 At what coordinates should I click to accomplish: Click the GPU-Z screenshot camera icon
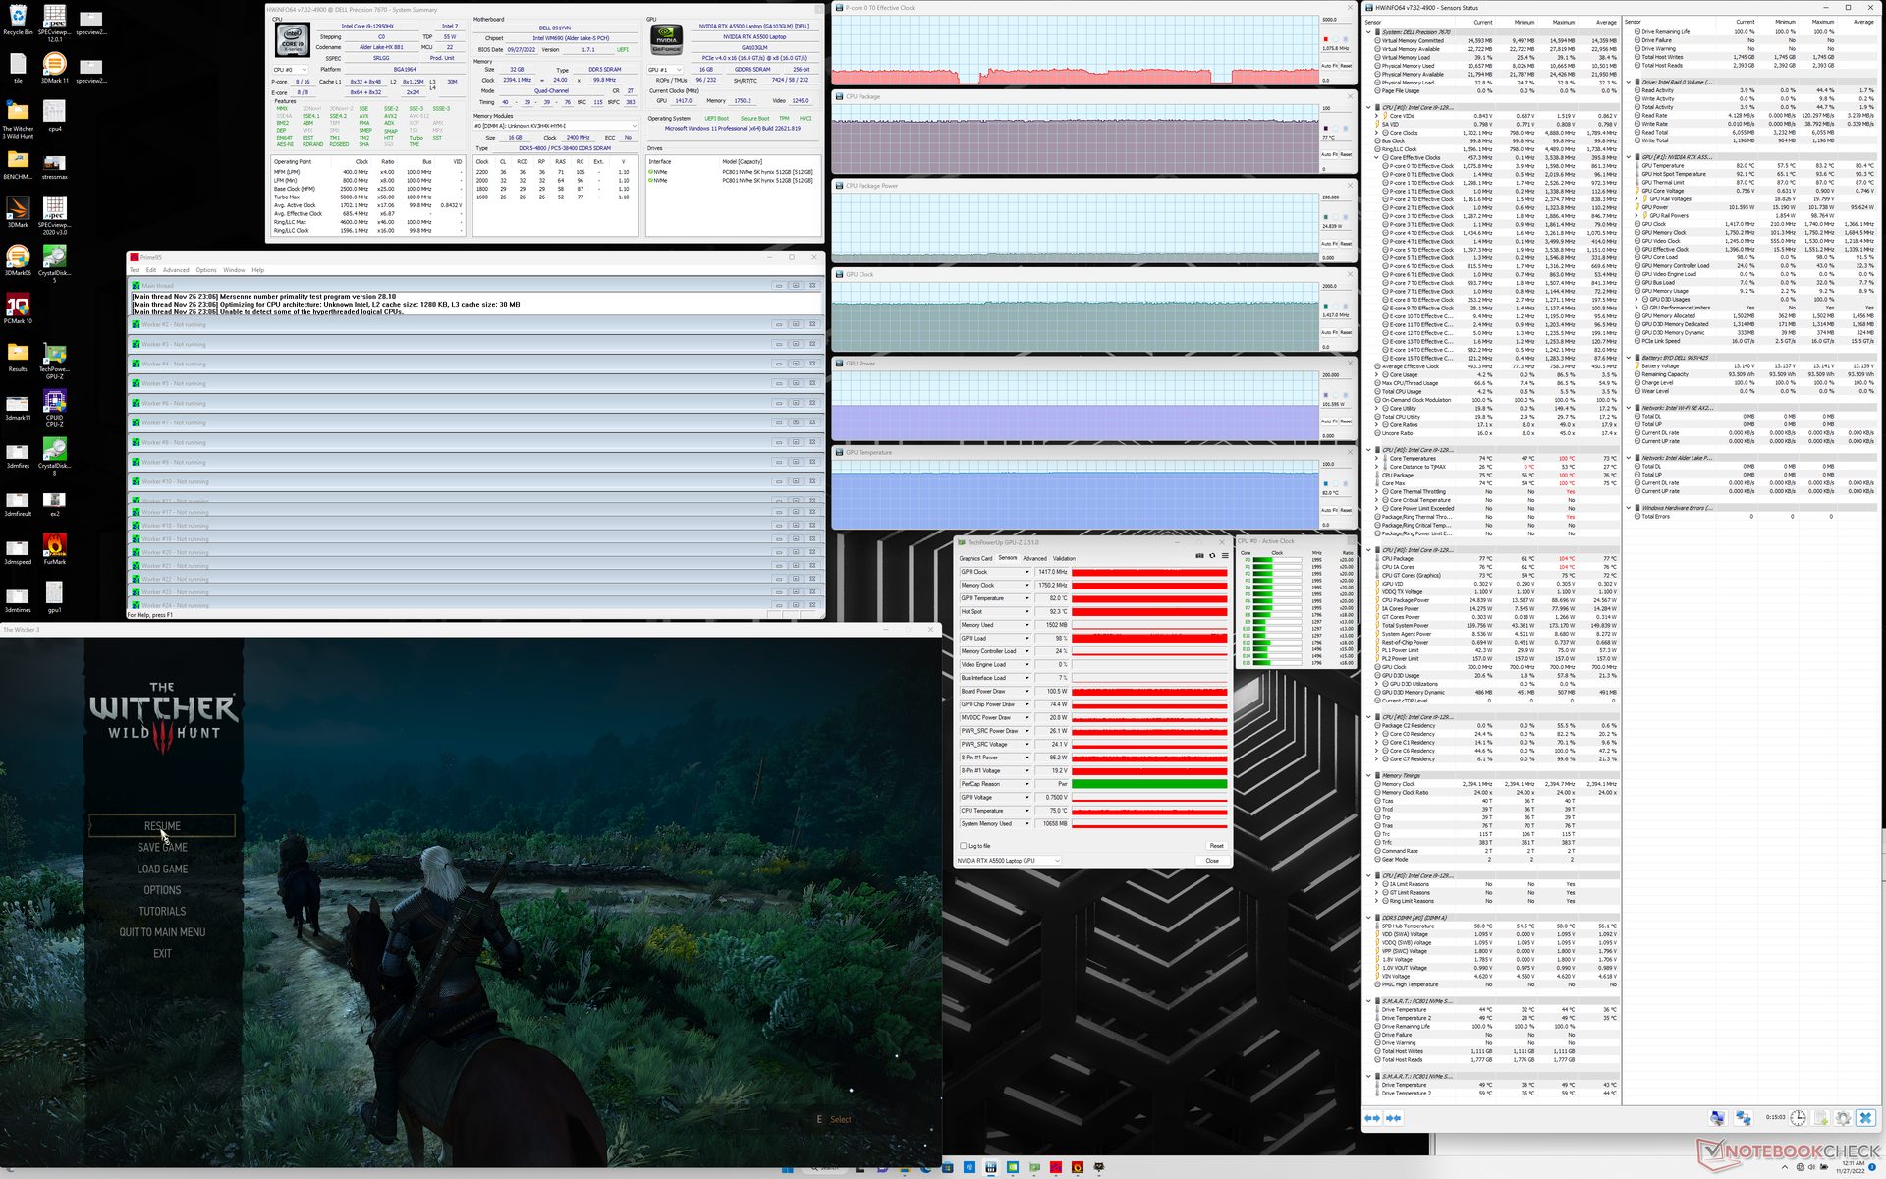coord(1199,556)
